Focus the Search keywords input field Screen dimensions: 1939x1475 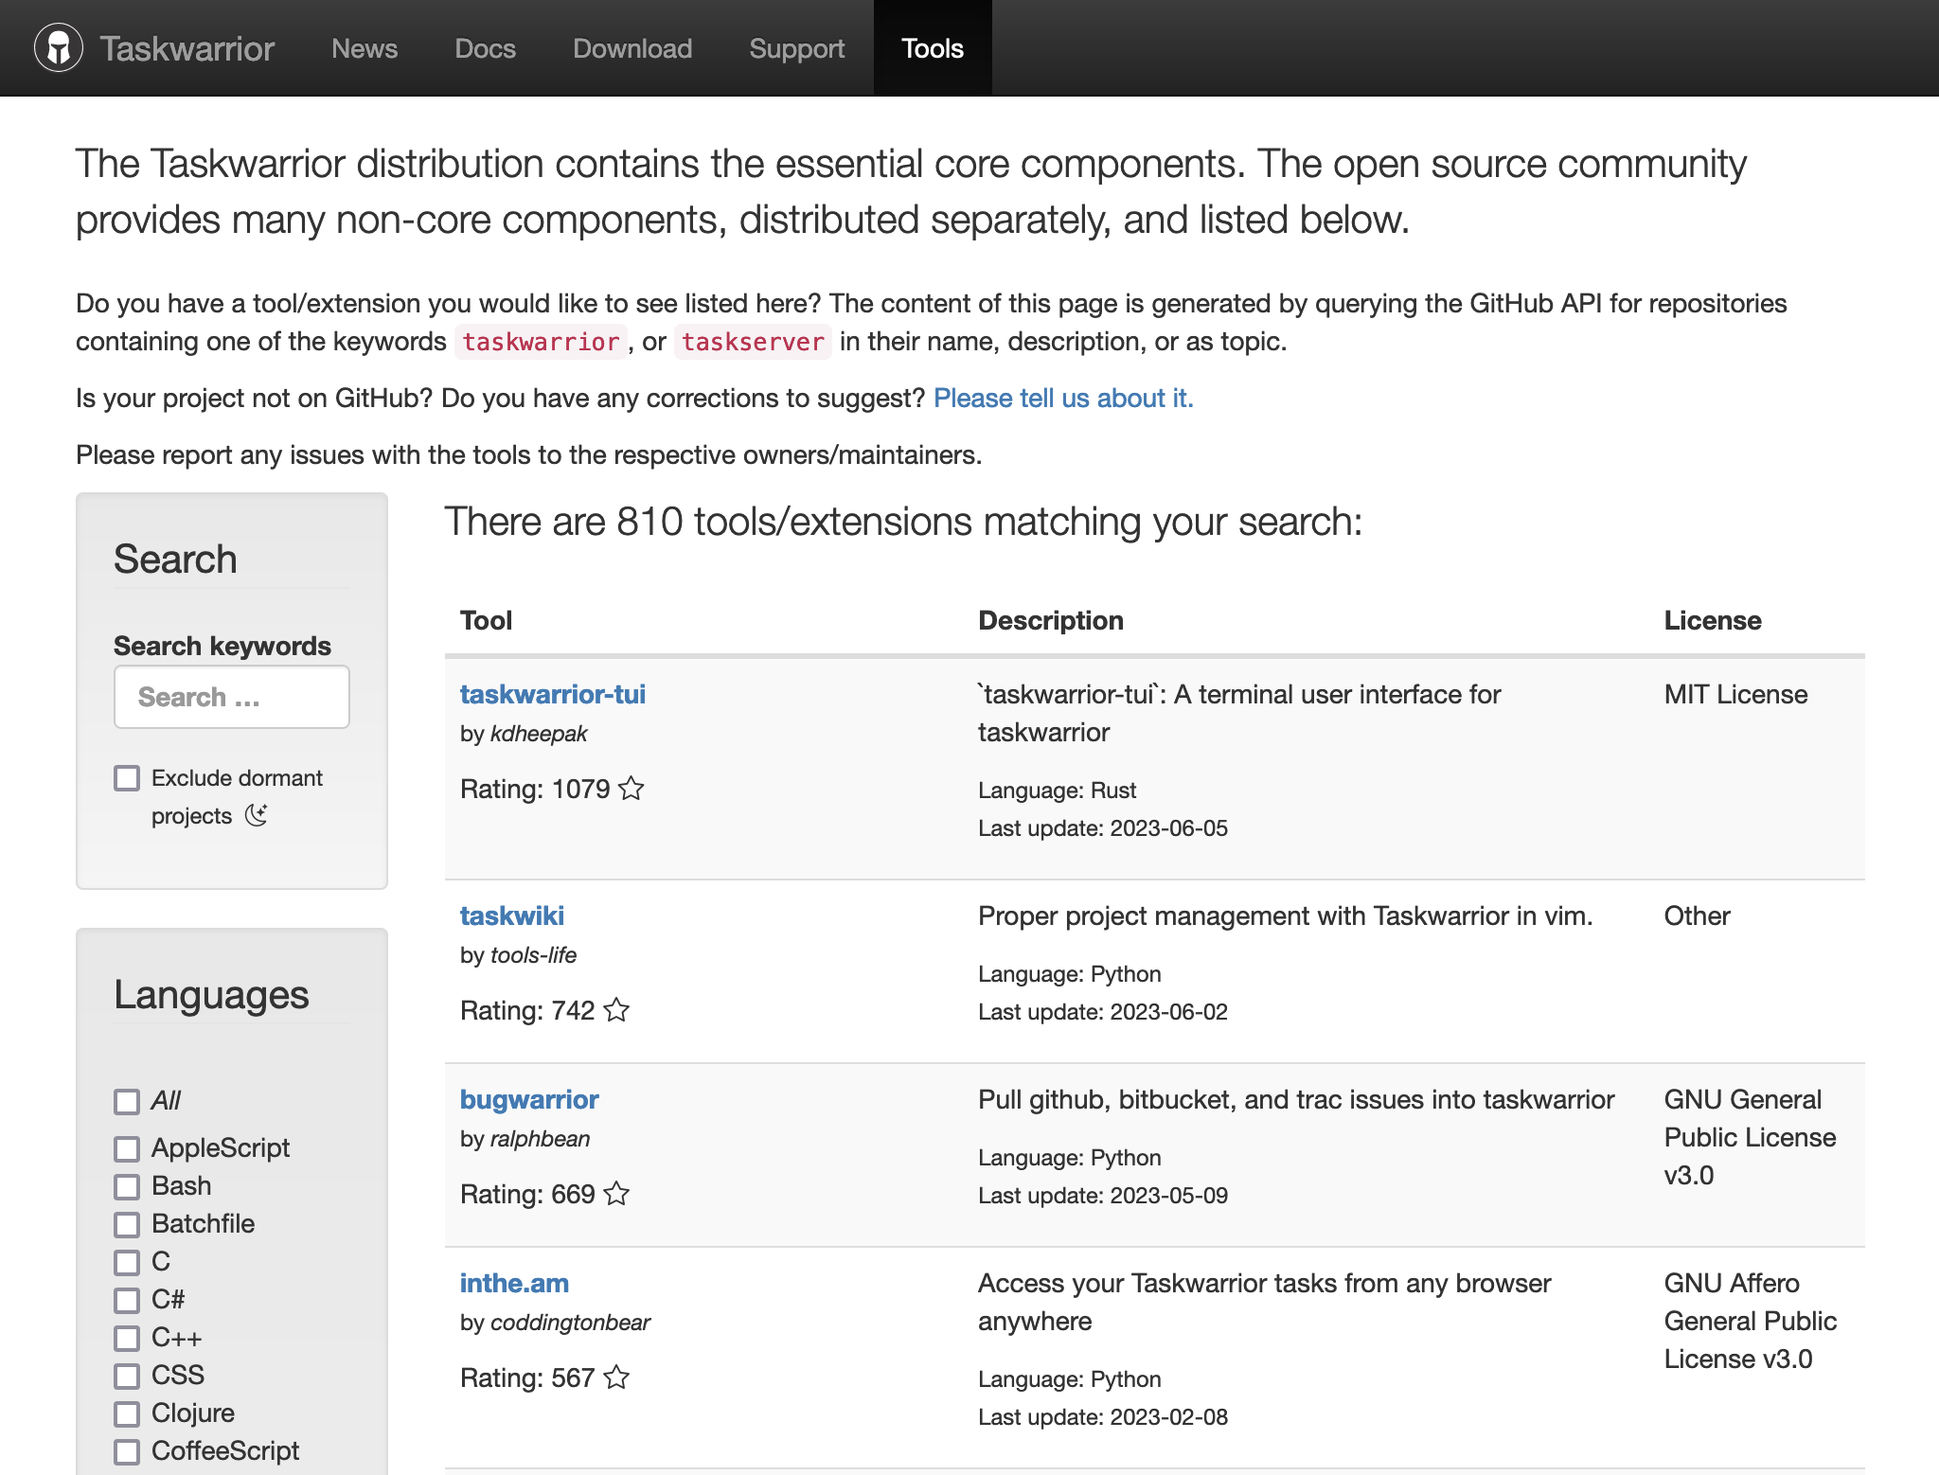(x=232, y=697)
